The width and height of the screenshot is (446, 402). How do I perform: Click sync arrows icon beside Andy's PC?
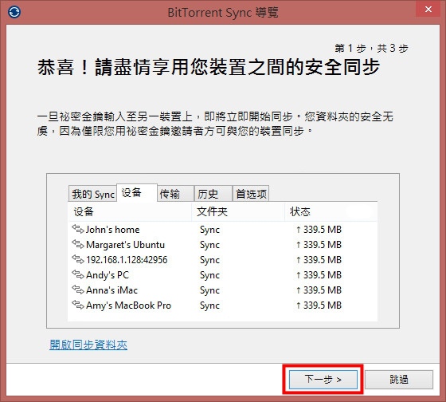pos(78,274)
